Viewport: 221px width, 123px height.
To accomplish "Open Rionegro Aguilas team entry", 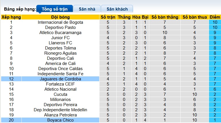I will 60,53.
